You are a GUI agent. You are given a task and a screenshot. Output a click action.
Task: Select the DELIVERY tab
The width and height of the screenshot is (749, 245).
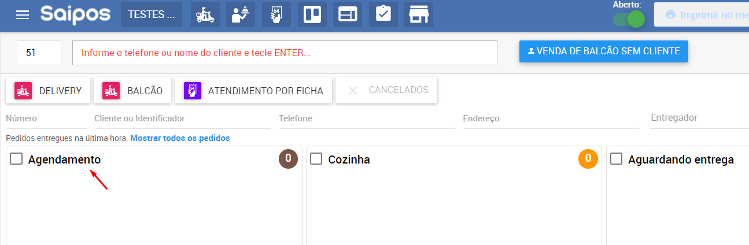48,91
